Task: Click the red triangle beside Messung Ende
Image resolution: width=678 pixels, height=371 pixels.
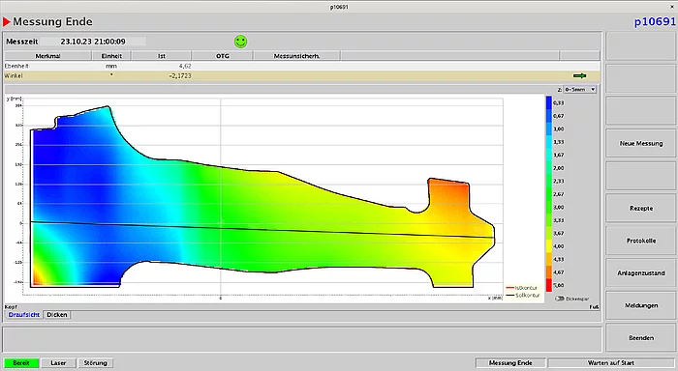Action: [7, 21]
